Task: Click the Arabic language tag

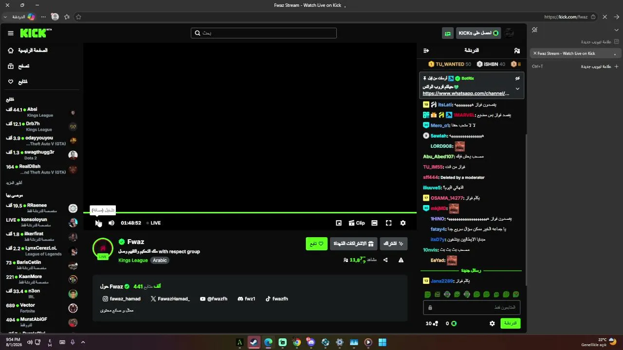Action: click(160, 261)
